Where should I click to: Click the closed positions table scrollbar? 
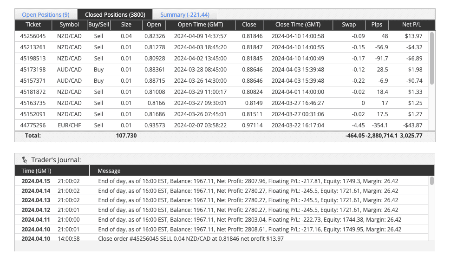432,58
